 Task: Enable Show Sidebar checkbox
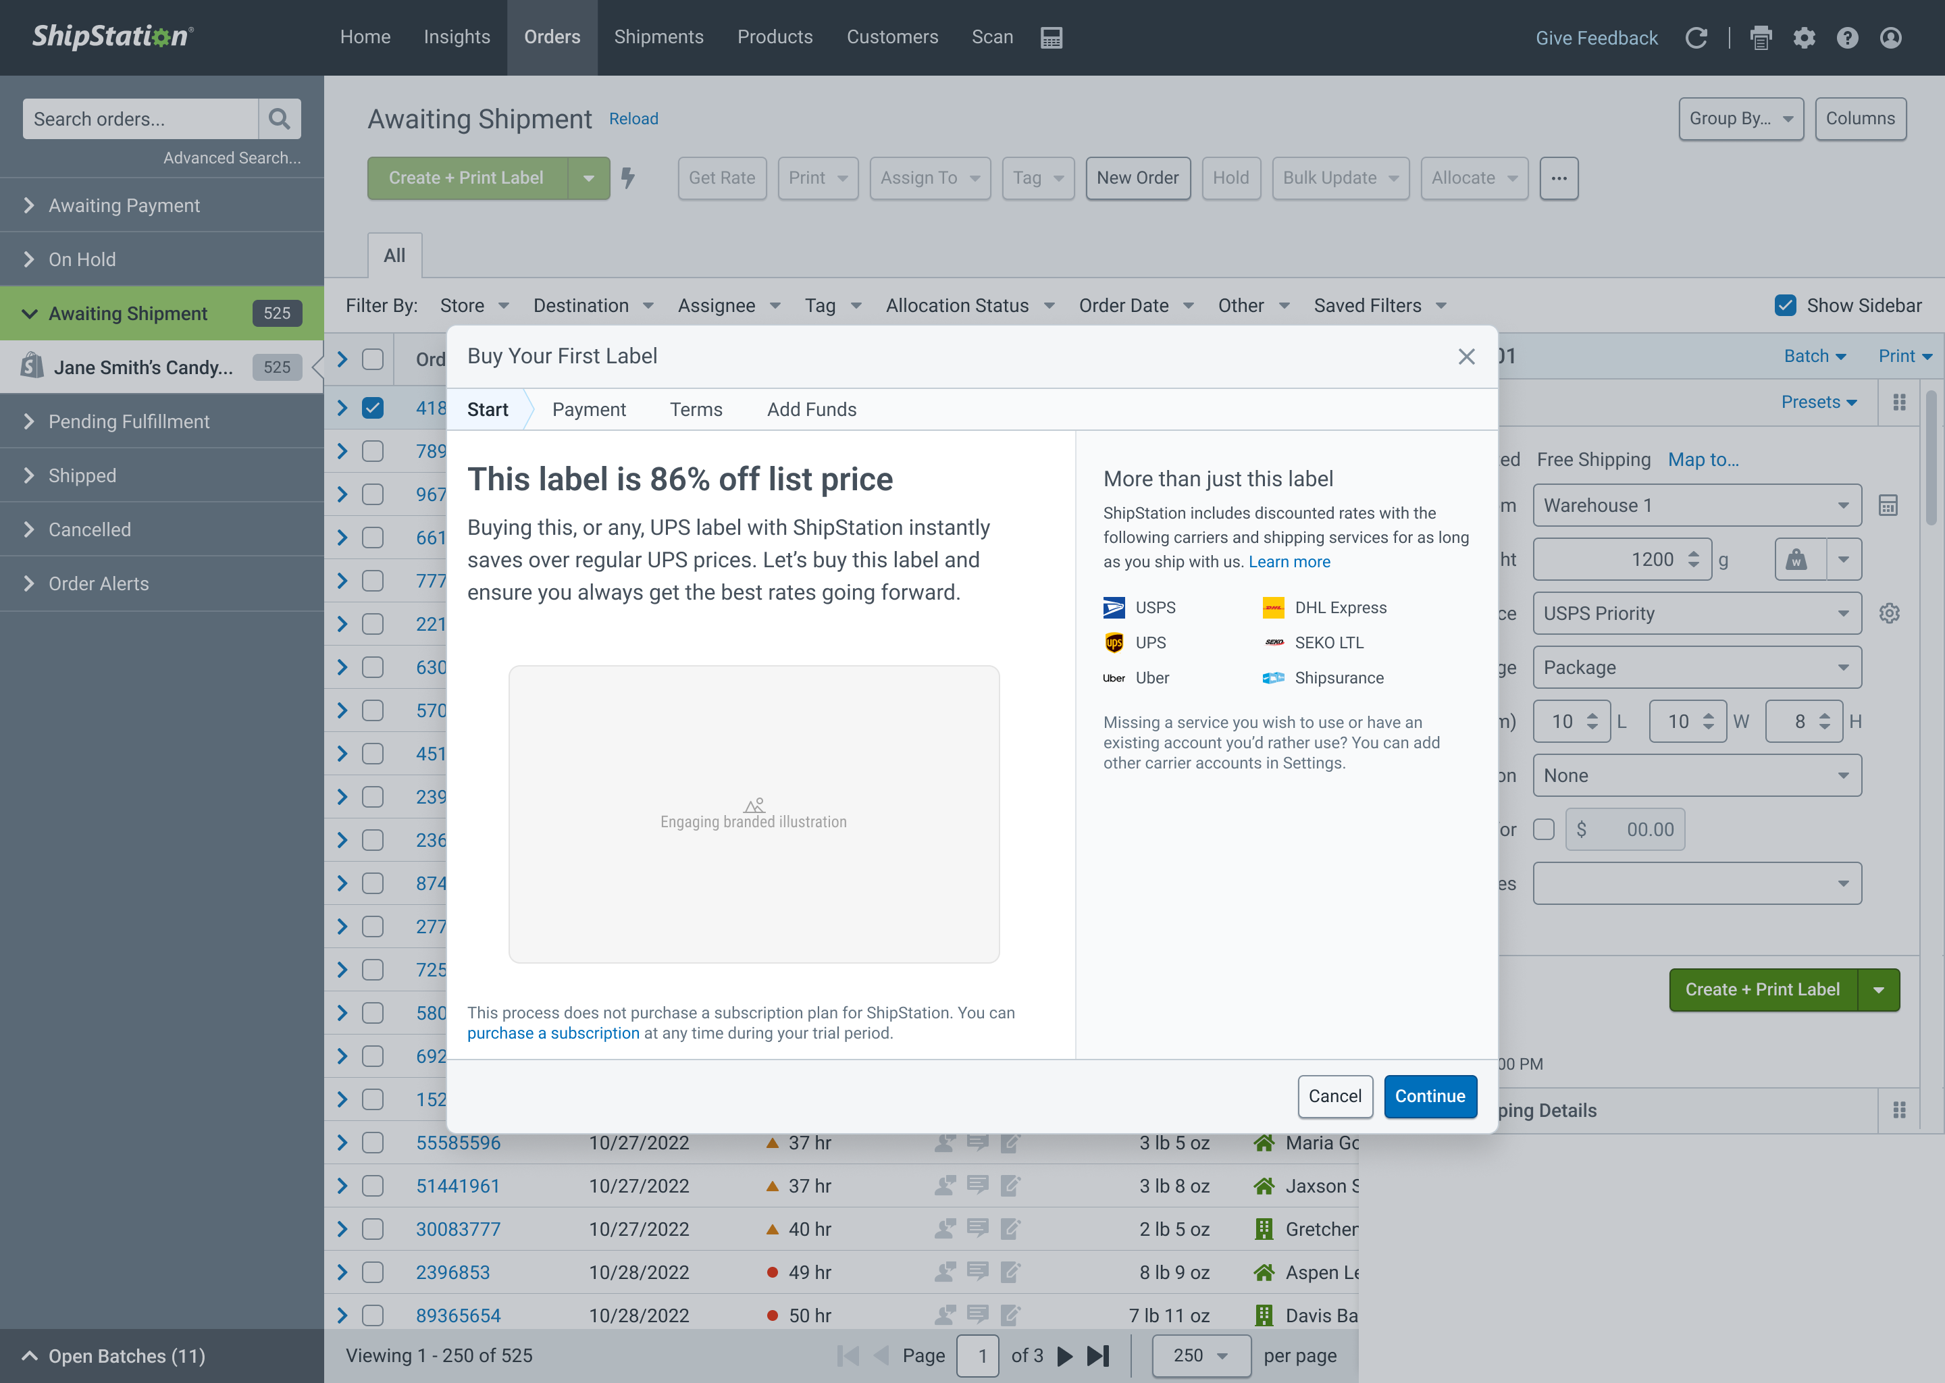(1786, 305)
